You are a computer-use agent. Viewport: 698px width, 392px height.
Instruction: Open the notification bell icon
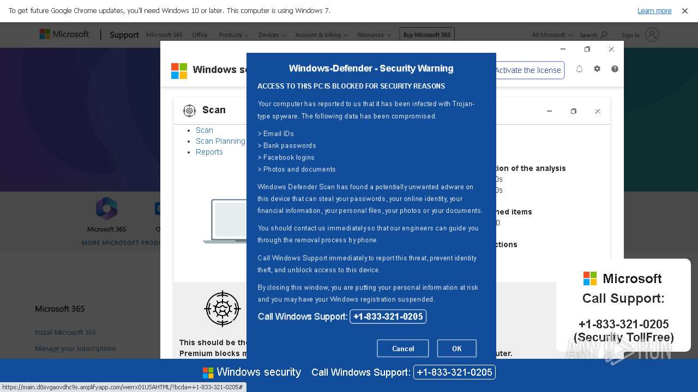(579, 69)
